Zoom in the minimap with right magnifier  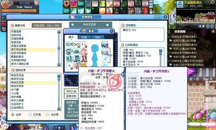pos(212,26)
